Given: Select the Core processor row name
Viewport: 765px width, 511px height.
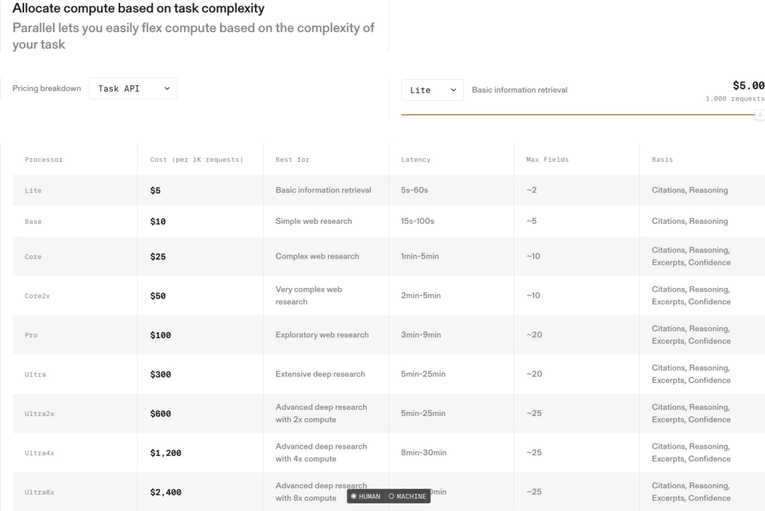Looking at the screenshot, I should pyautogui.click(x=33, y=257).
